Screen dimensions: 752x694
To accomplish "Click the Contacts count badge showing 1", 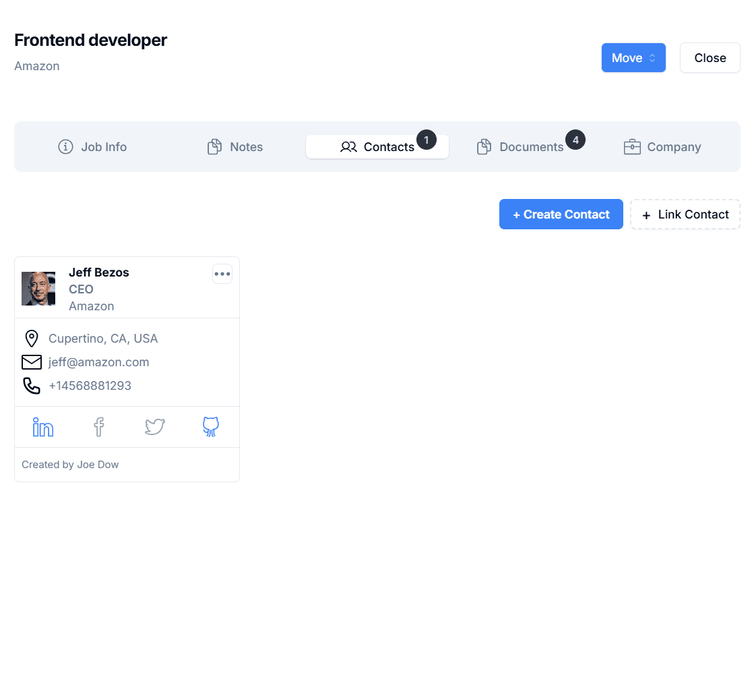I will tap(427, 140).
